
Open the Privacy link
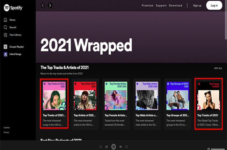coord(6,132)
